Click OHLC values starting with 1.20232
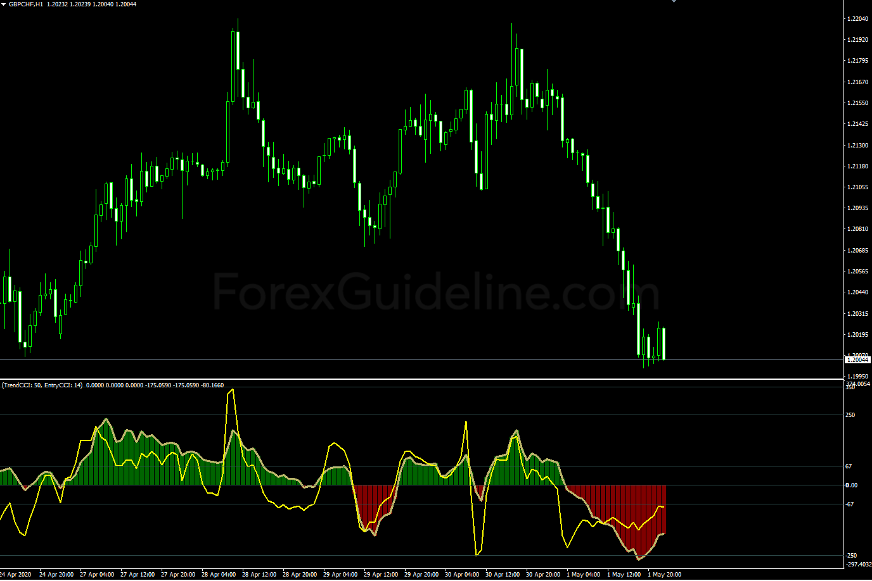 (91, 4)
